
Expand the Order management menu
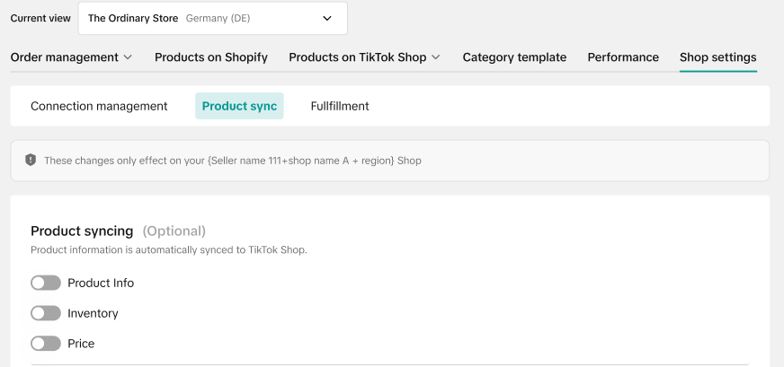[x=72, y=57]
